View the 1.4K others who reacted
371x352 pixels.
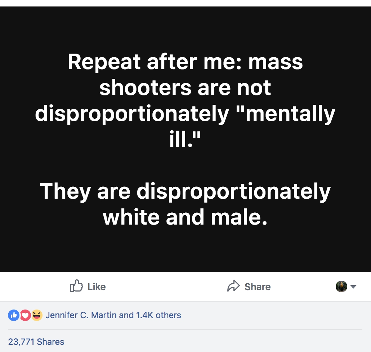pos(158,315)
